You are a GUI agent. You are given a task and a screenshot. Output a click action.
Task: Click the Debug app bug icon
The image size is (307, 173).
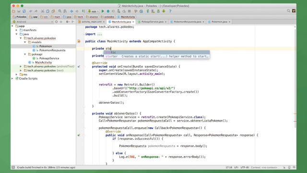[x=108, y=11]
